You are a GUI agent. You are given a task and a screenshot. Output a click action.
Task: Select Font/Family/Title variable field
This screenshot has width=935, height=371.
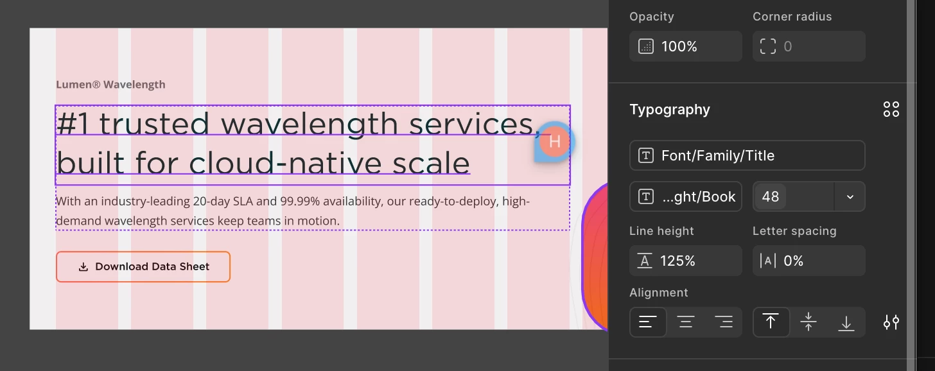point(747,155)
